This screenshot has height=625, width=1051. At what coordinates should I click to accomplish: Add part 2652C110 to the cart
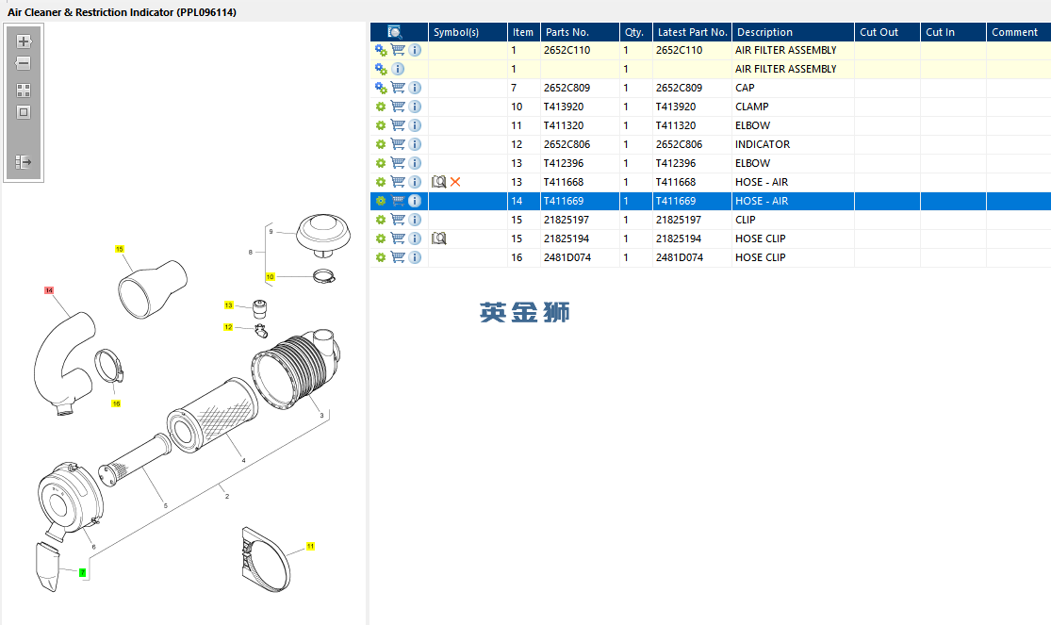398,50
